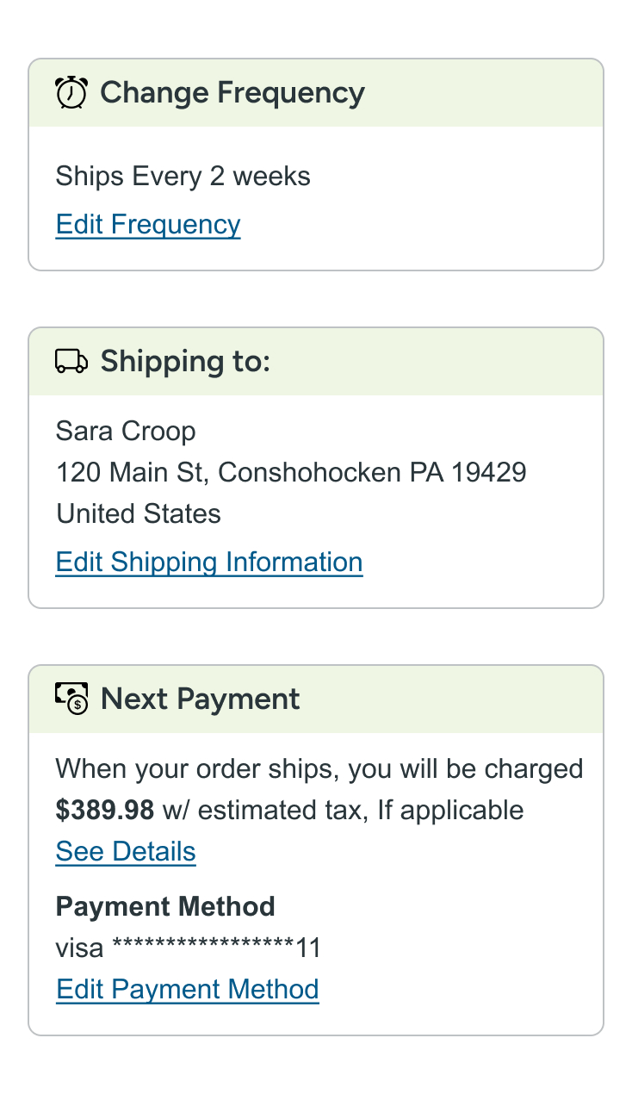The width and height of the screenshot is (632, 1094).
Task: Open Edit Shipping Information
Action: 209,562
